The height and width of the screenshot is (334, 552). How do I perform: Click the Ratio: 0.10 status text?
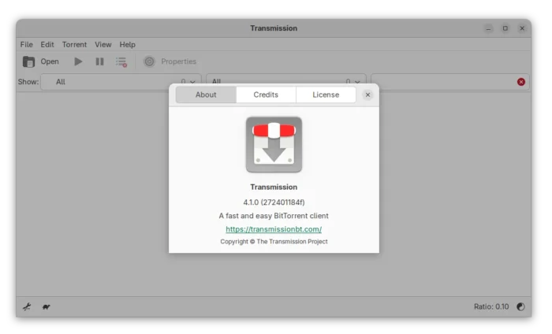click(491, 307)
